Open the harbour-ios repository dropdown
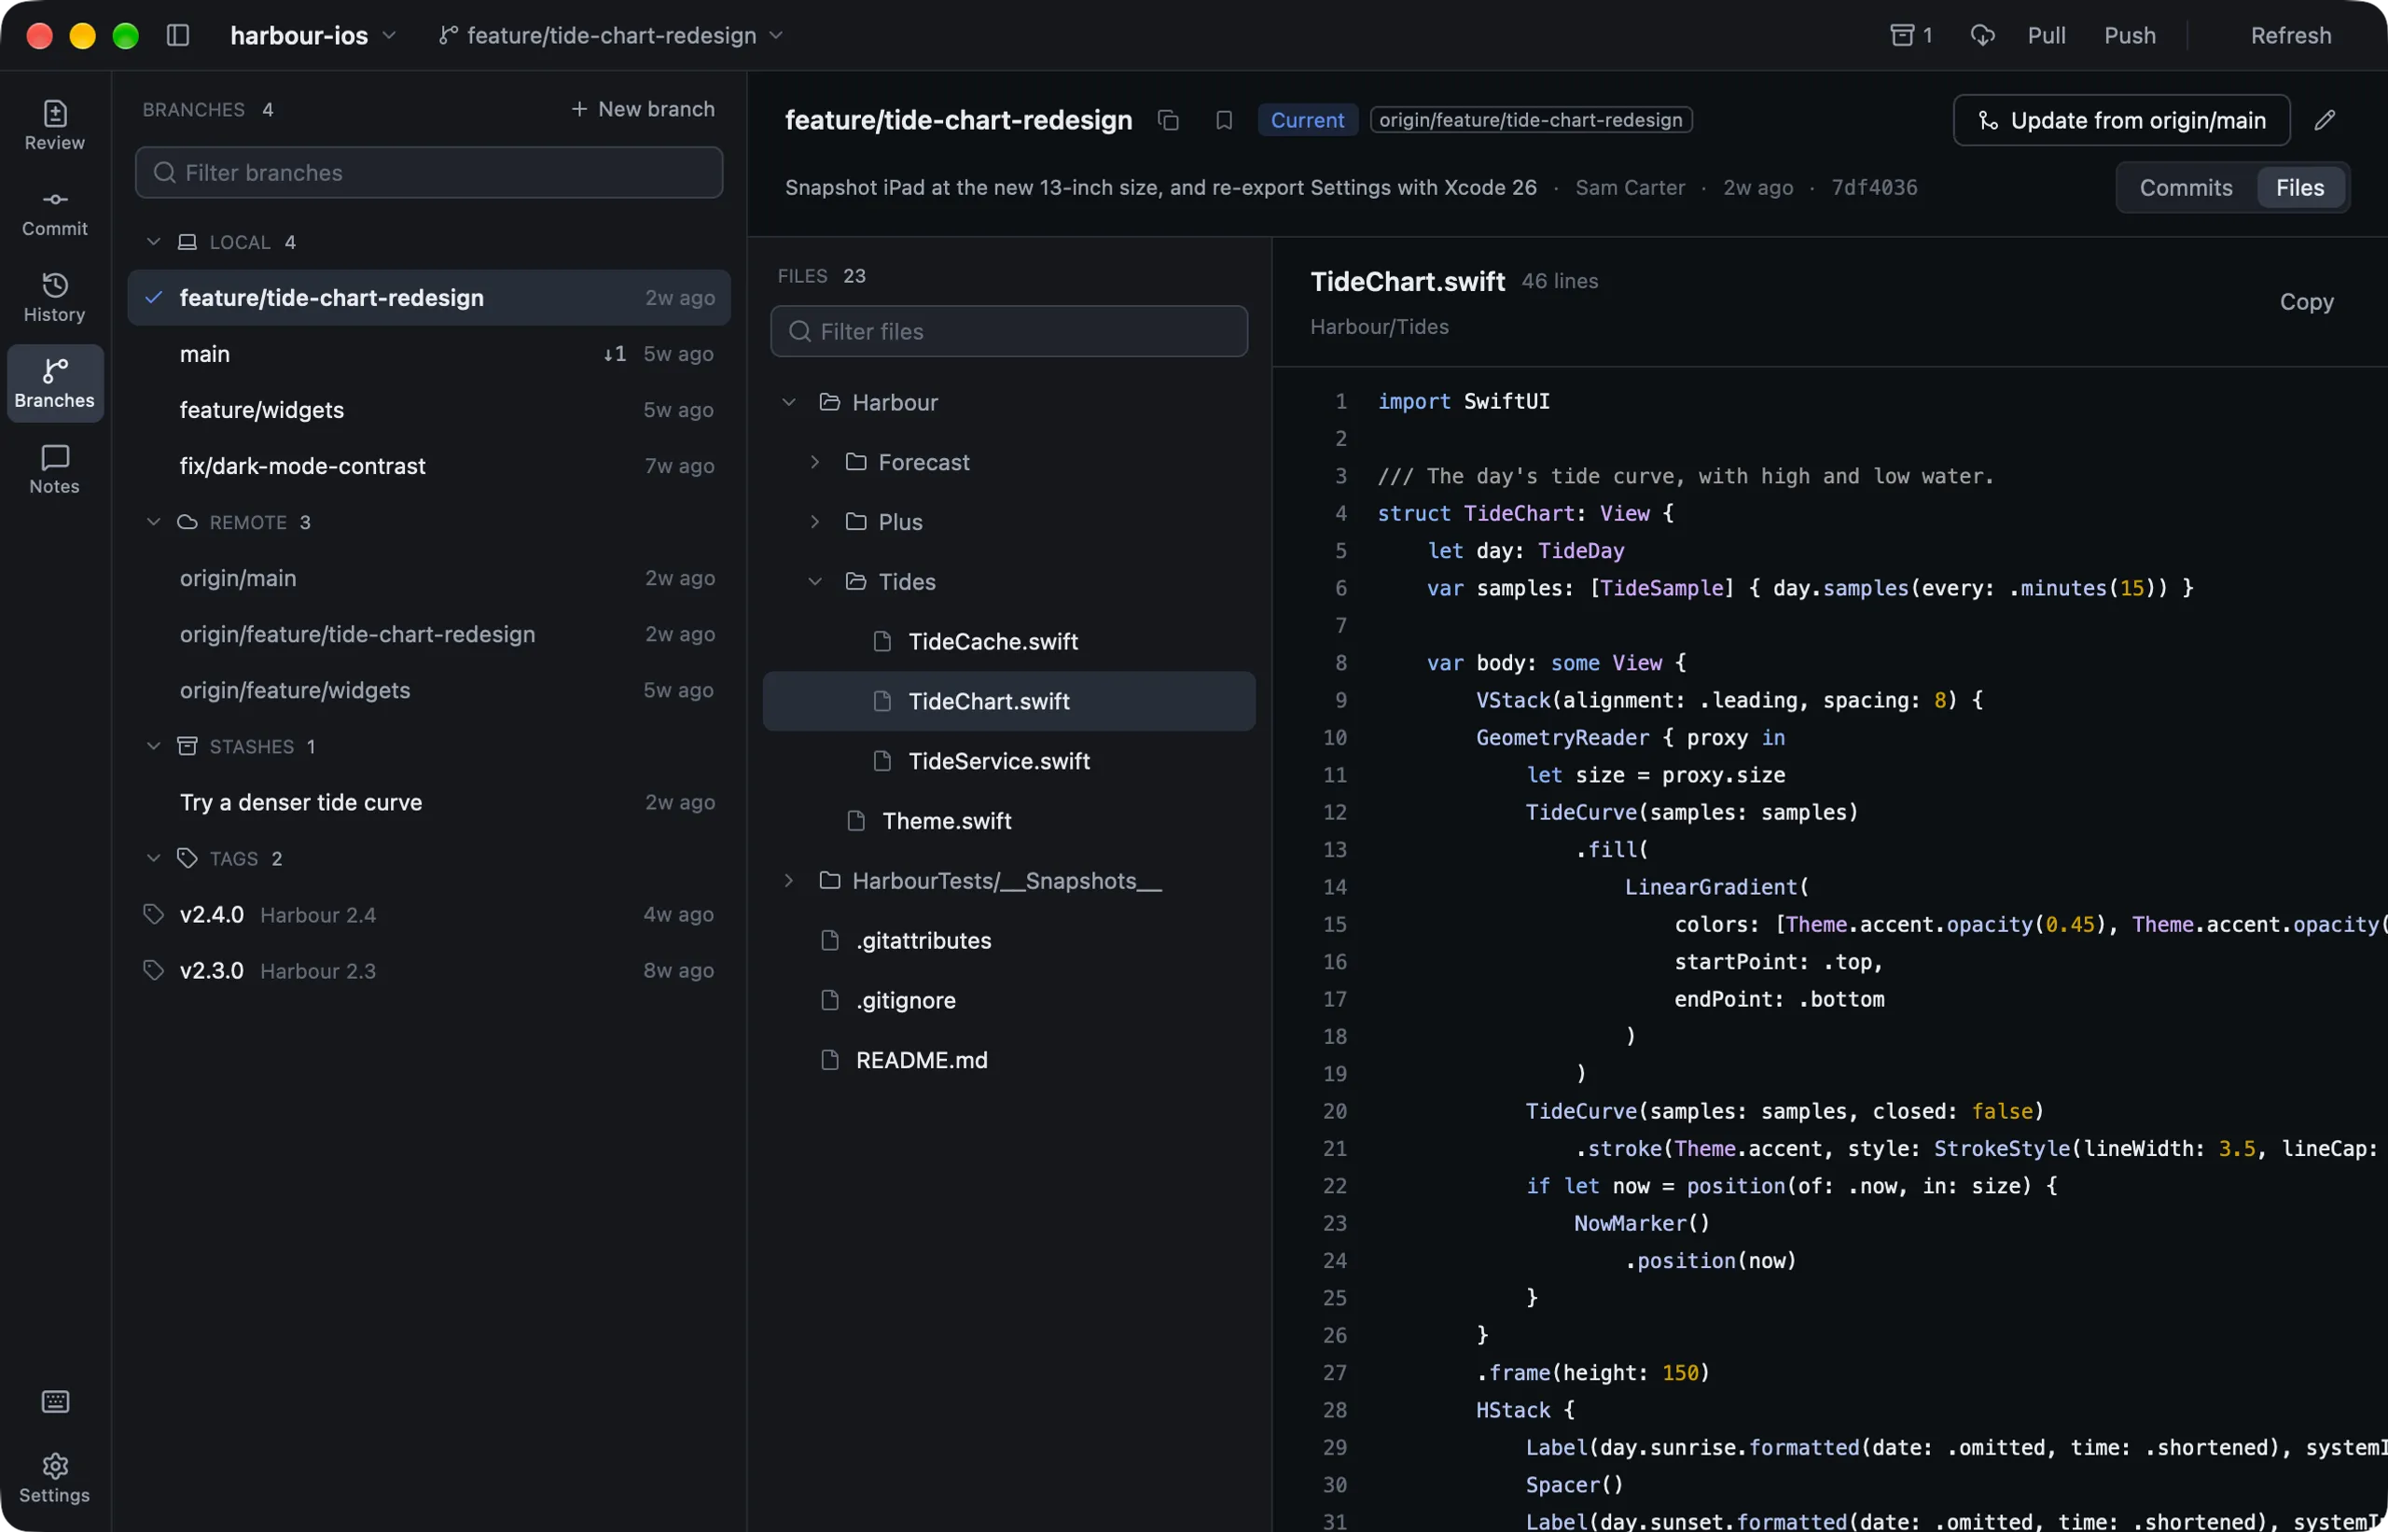Image resolution: width=2388 pixels, height=1532 pixels. (313, 35)
